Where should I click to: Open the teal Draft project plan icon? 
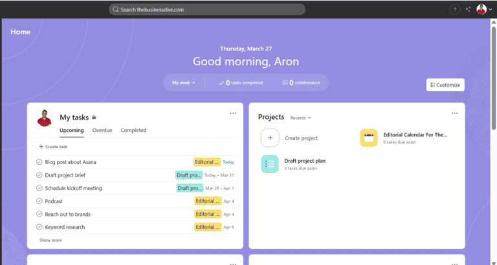click(270, 164)
